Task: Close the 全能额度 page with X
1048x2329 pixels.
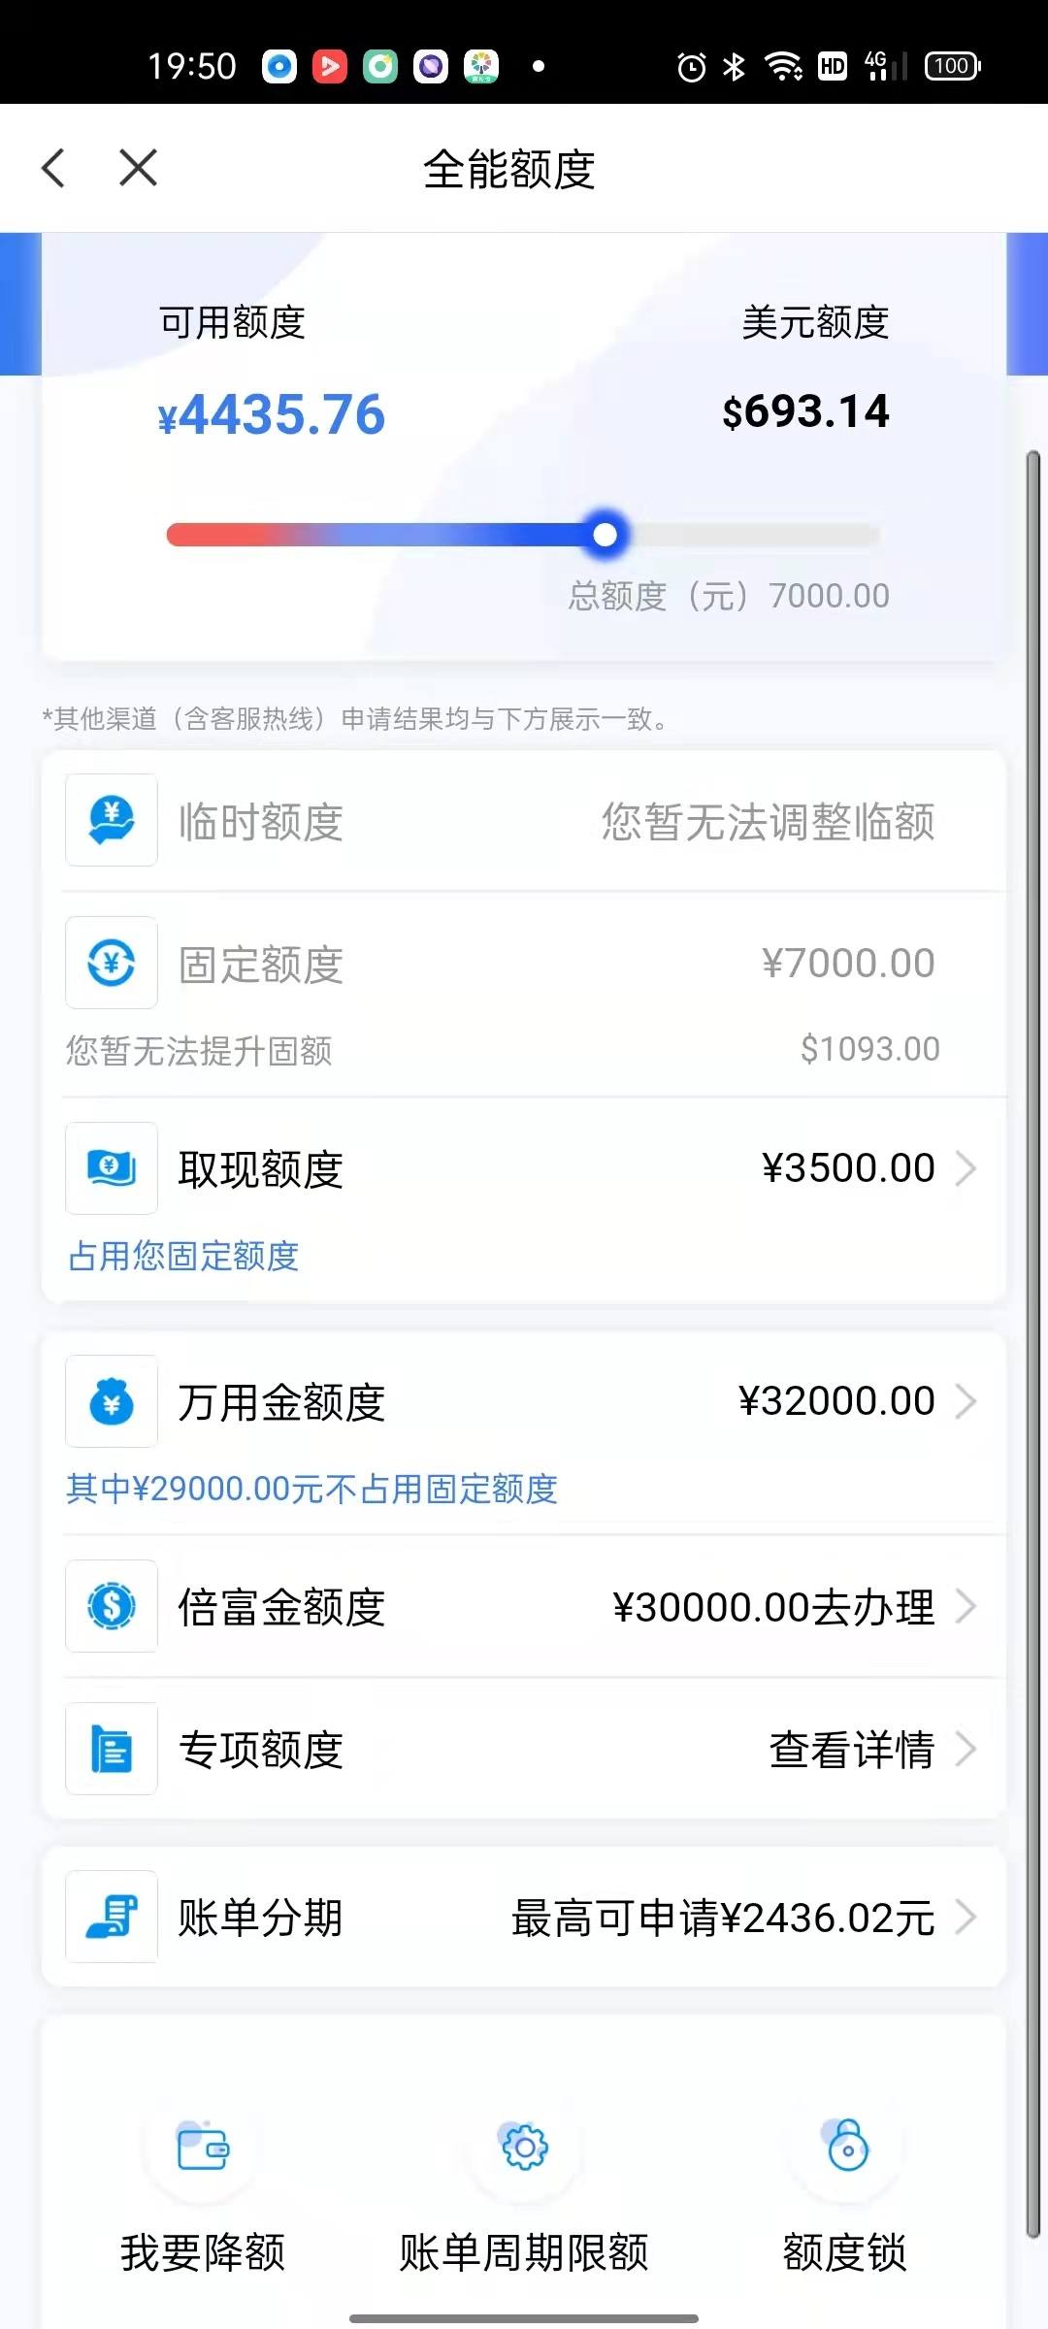Action: point(138,168)
